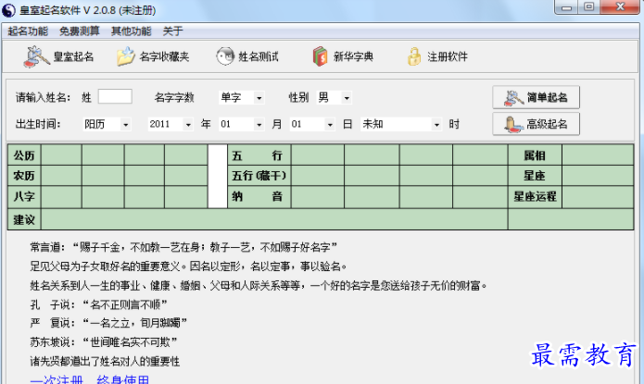
Task: Click the 公历 row header cell
Action: coord(24,155)
